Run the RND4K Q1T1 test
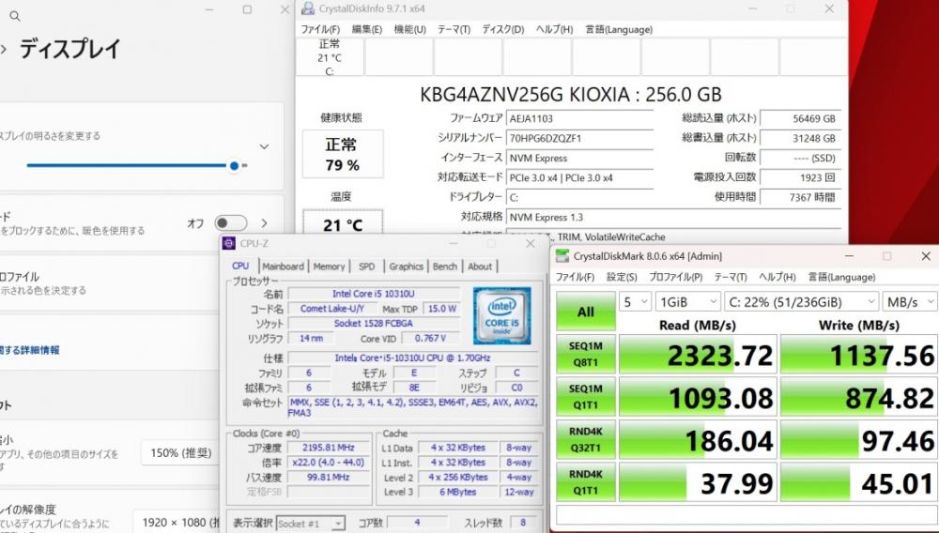Image resolution: width=939 pixels, height=533 pixels. 586,482
